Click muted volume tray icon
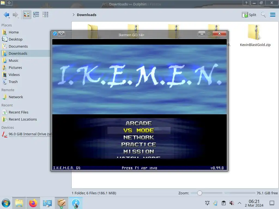Screen dimensions: 279x209 (232, 203)
